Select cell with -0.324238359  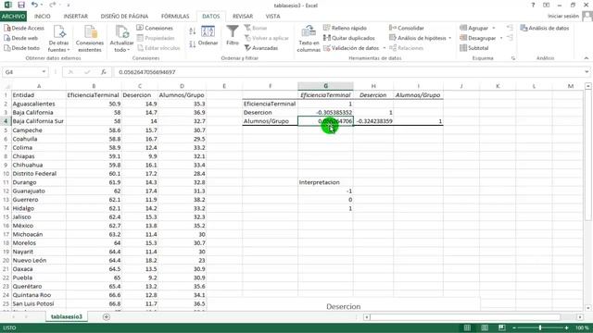coord(373,121)
